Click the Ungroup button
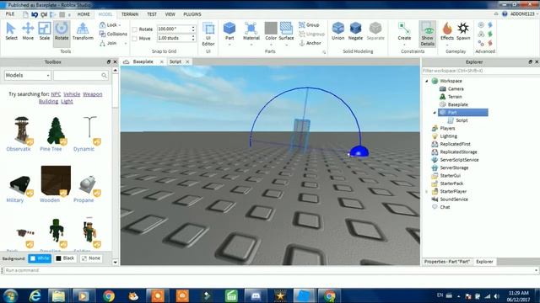Screen dimensions: 540x303 point(311,34)
